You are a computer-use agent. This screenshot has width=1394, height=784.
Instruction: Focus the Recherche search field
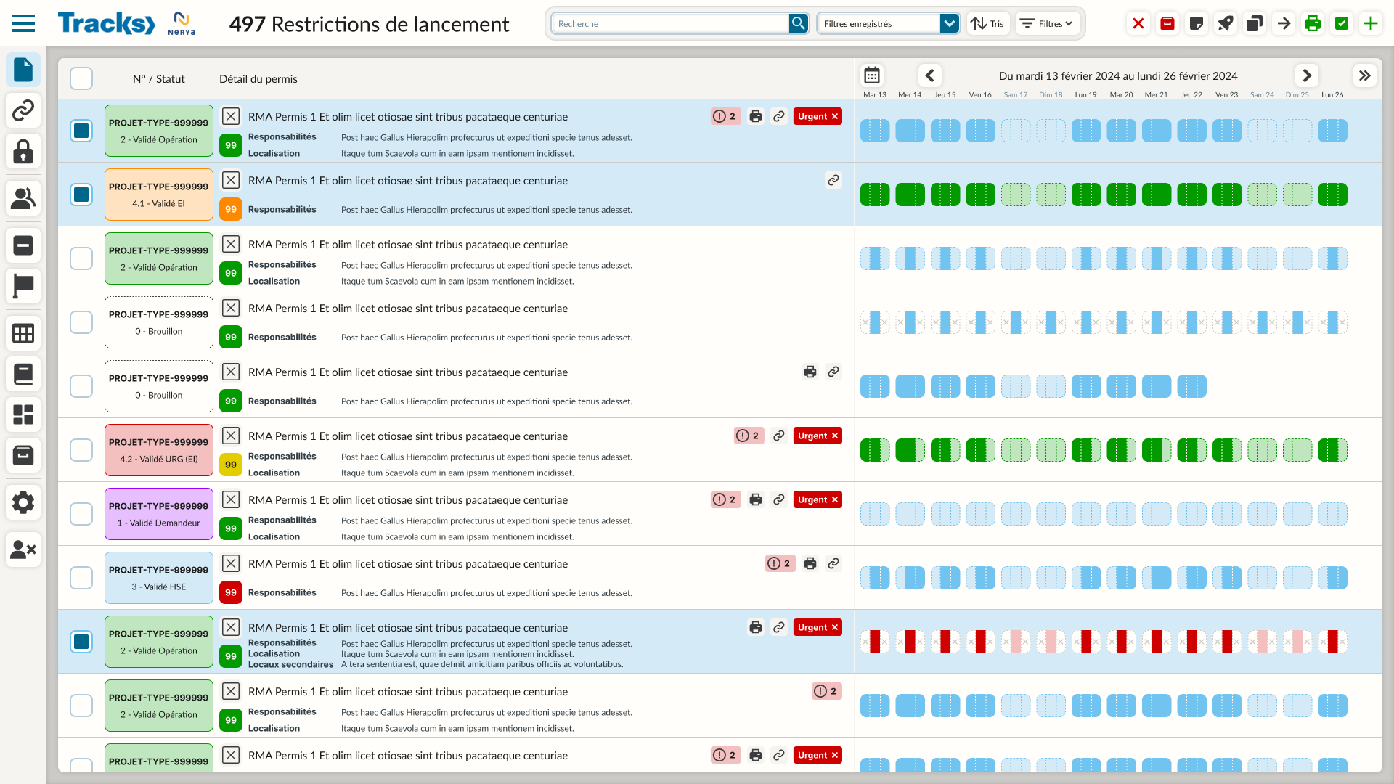[669, 23]
